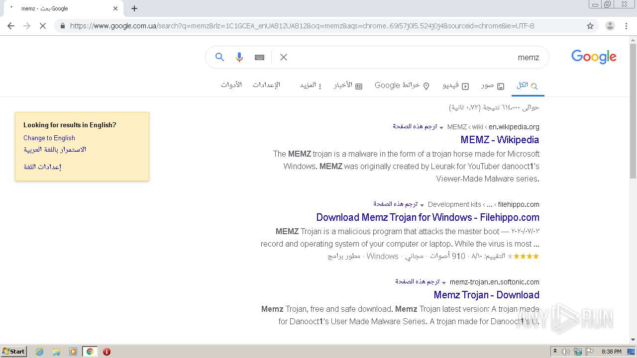Click the page vertical scrollbar
This screenshot has width=637, height=358.
click(633, 111)
